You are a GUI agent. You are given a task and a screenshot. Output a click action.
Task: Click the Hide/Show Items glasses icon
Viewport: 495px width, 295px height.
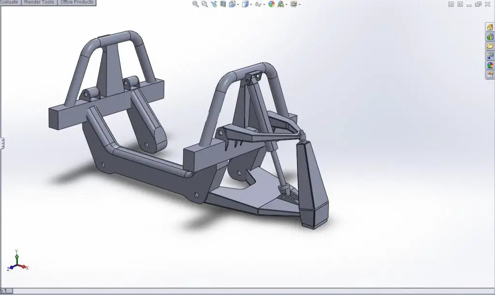(x=259, y=4)
